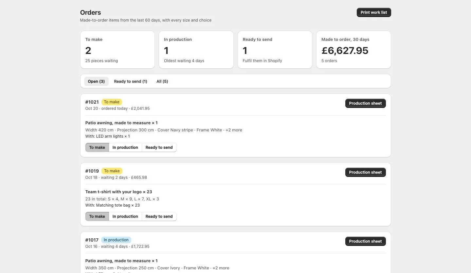Mark order #1019 as Ready to send
This screenshot has height=273, width=471.
159,216
